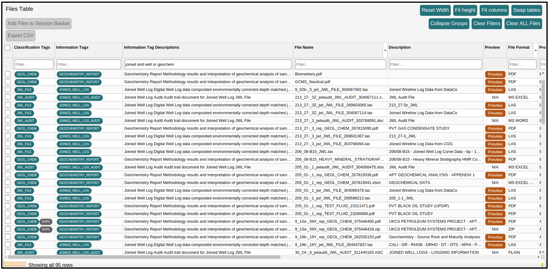Click Clear Filters button

[487, 23]
